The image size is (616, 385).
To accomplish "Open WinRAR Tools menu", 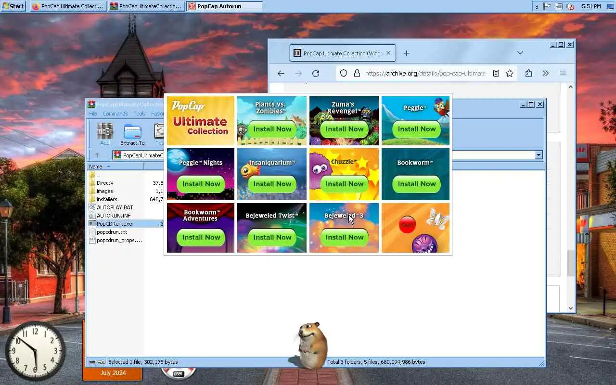I will pos(140,114).
